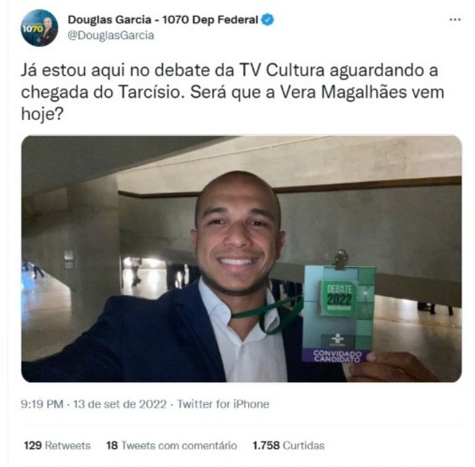Show the 1.758 Curtidas list
The width and height of the screenshot is (475, 467).
coord(288,445)
